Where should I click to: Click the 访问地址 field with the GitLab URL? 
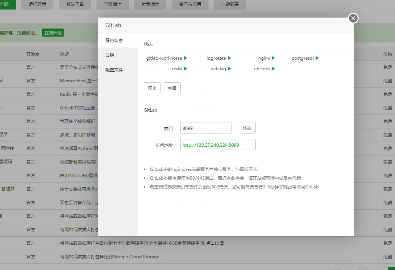point(218,145)
